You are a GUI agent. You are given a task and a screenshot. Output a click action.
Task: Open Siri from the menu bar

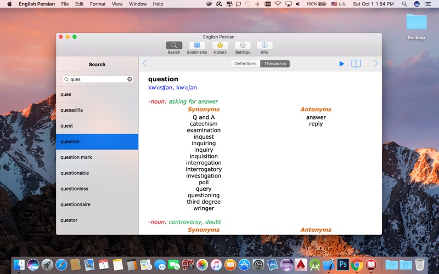(x=417, y=4)
